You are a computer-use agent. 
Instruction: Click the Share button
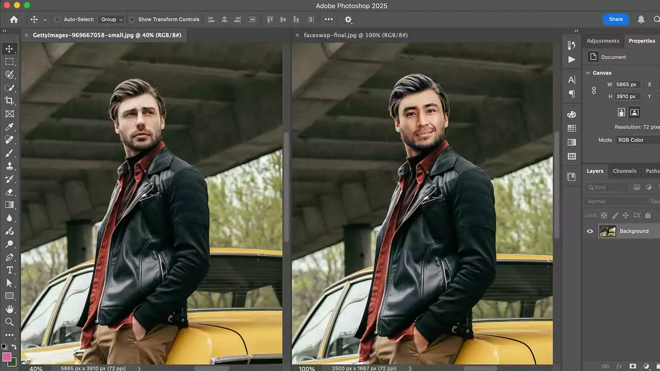615,19
